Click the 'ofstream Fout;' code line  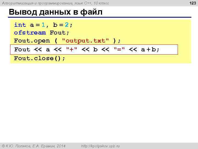[42, 33]
